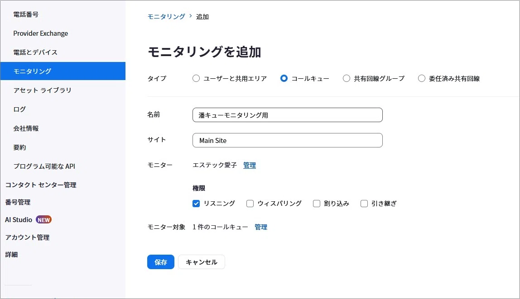The width and height of the screenshot is (520, 299).
Task: Click the エステック愛子 monitor name
Action: 215,165
